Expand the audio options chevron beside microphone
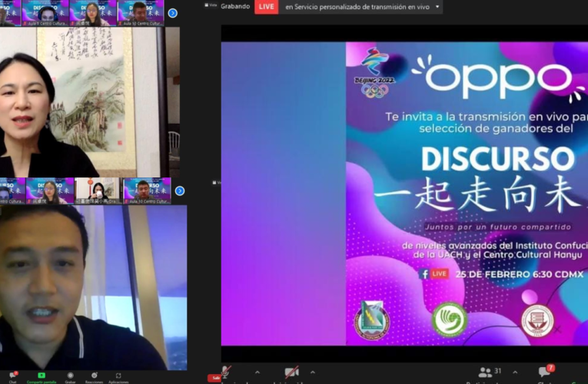Screen dimensions: 588x384 257,372
